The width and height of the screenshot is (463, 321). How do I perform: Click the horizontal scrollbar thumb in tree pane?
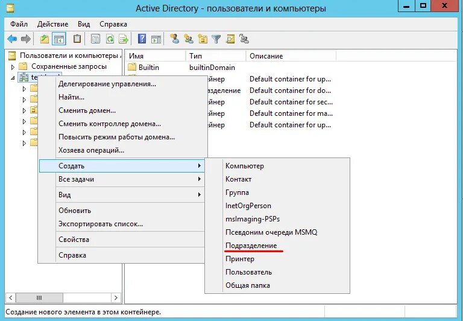click(39, 297)
